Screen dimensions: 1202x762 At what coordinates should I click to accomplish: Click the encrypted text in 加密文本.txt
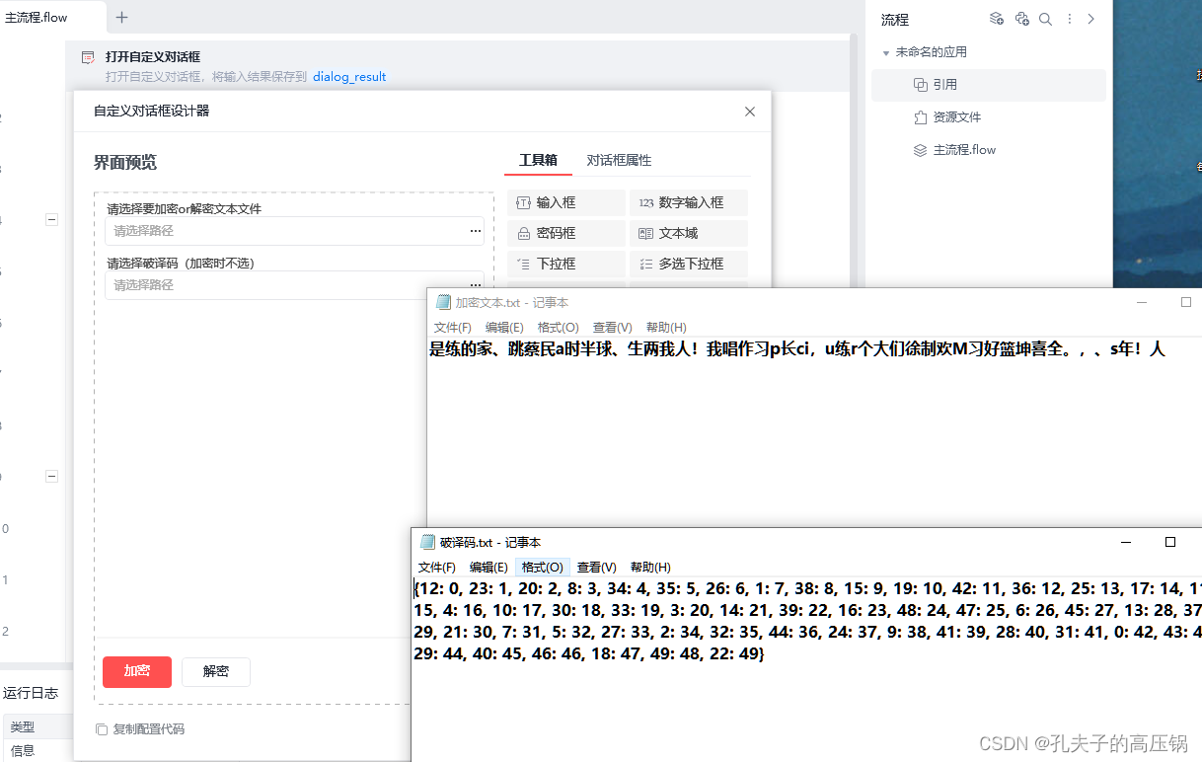pos(797,348)
